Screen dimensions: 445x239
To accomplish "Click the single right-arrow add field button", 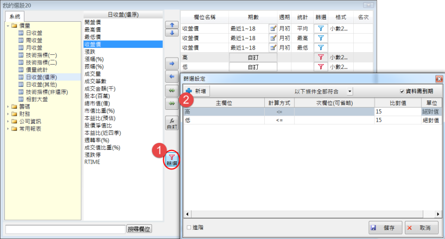I will click(x=171, y=65).
